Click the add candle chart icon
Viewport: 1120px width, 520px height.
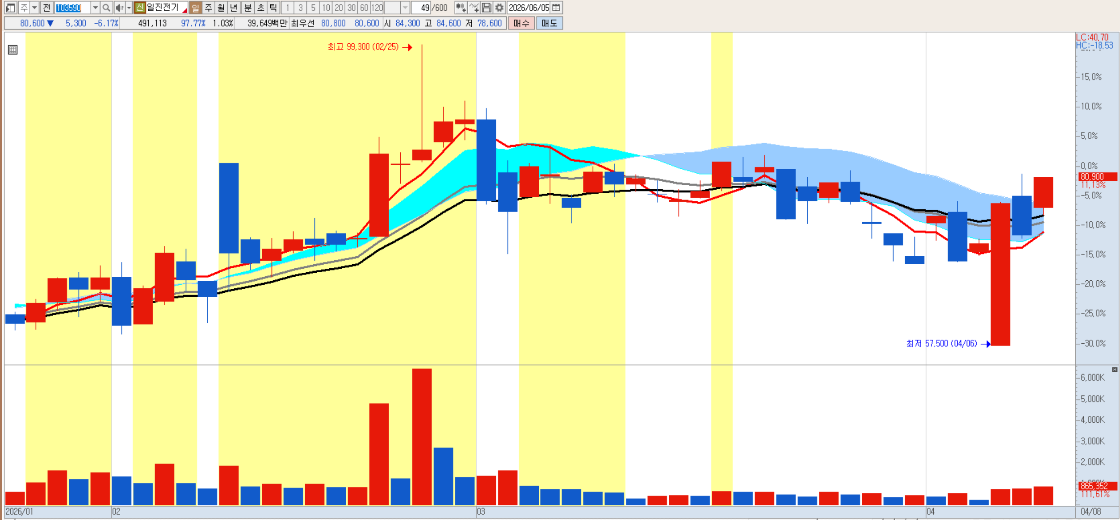tap(461, 8)
